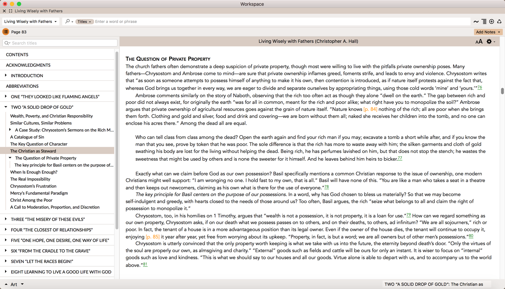
Task: Click the indented lines list icon
Action: coord(484,21)
